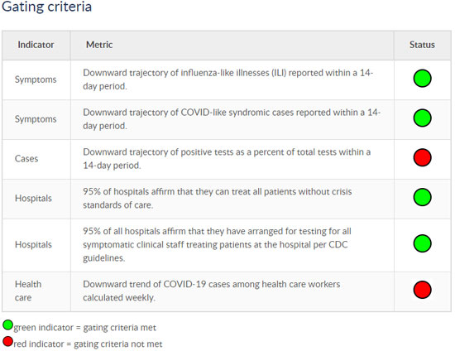The width and height of the screenshot is (455, 351).
Task: Click green status circle for crisis standards of care
Action: click(422, 197)
